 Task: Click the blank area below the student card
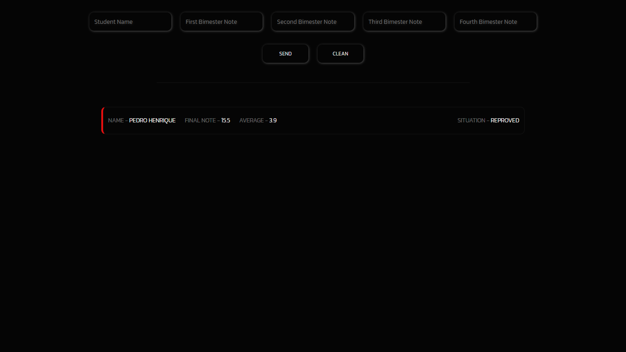(313, 229)
